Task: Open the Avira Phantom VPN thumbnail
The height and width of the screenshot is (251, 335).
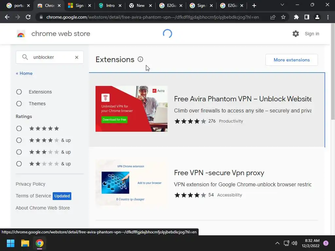Action: coord(132,109)
